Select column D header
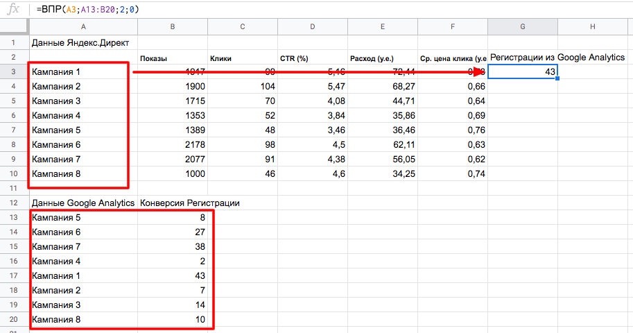This screenshot has width=633, height=333. [x=312, y=27]
